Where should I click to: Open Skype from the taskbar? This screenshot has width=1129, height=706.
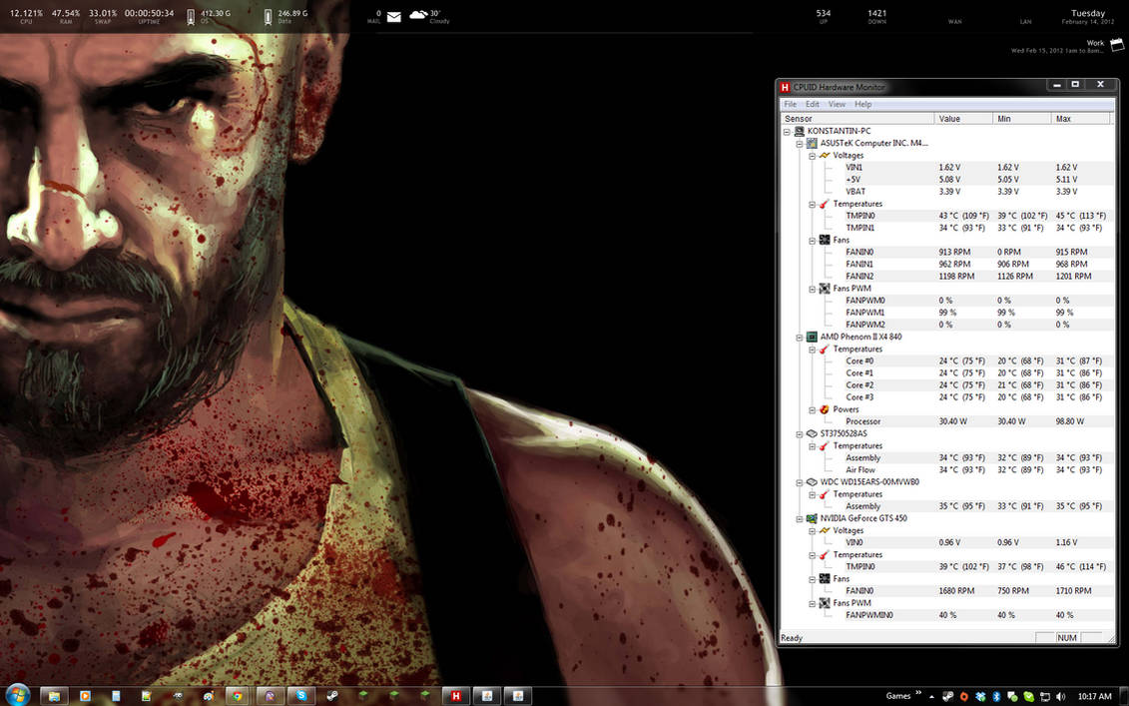click(301, 696)
